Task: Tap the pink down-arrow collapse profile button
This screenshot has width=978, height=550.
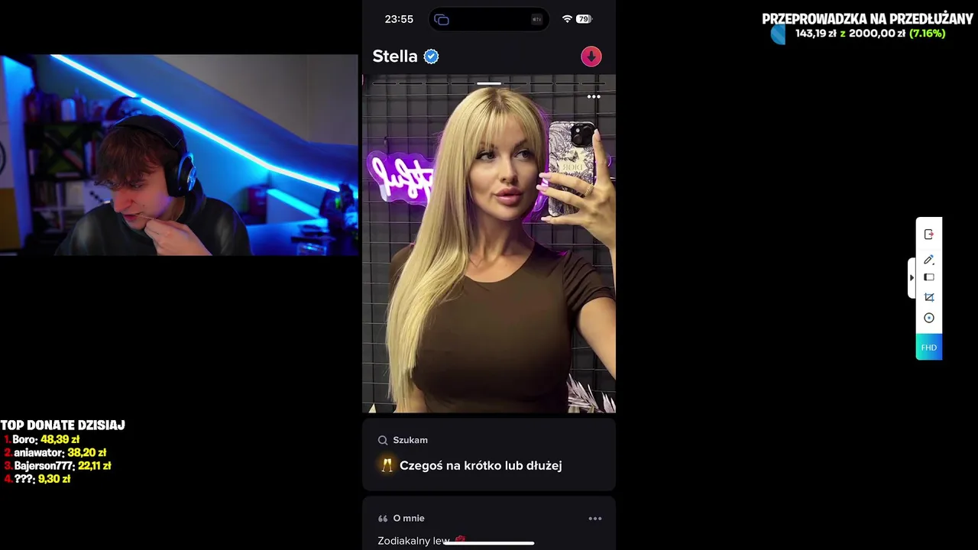Action: click(x=591, y=57)
